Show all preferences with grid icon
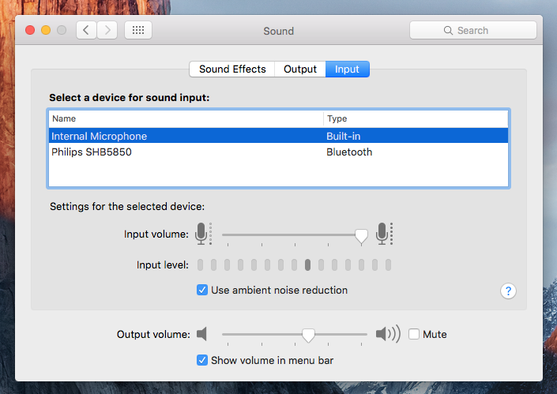Image resolution: width=557 pixels, height=394 pixels. [138, 30]
